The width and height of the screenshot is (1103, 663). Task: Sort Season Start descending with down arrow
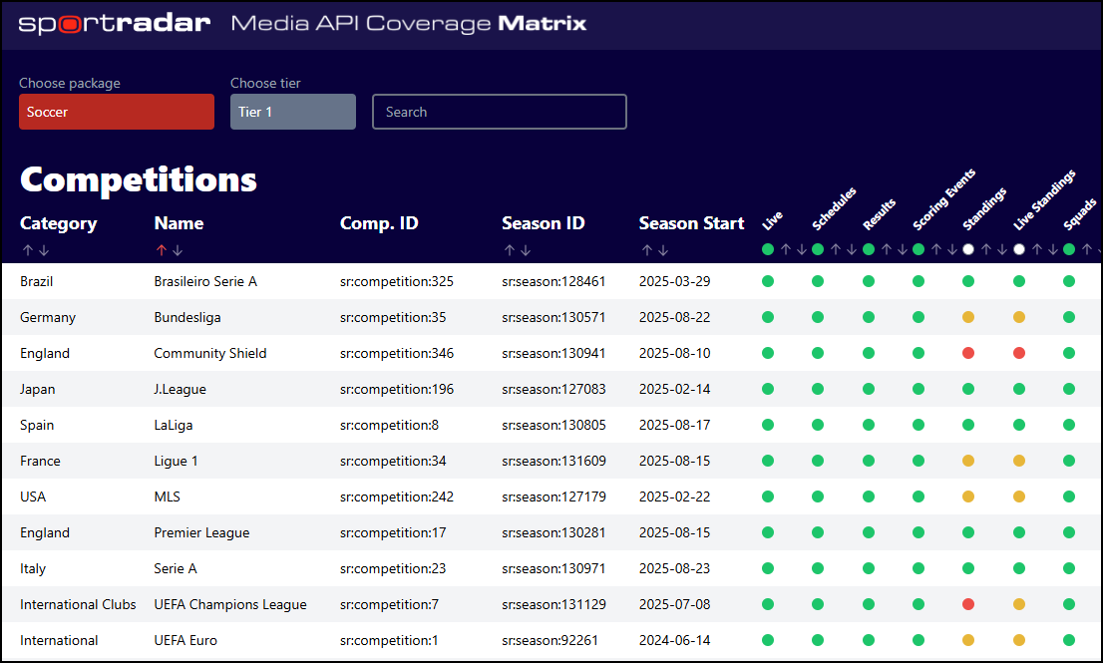662,250
